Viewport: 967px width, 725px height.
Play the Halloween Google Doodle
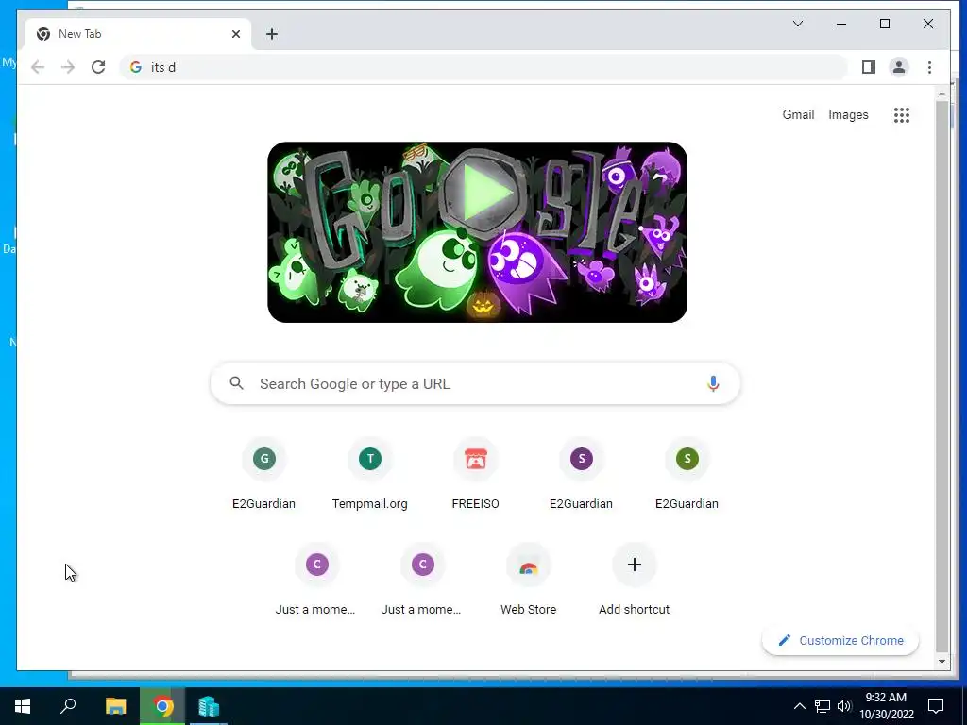(483, 193)
